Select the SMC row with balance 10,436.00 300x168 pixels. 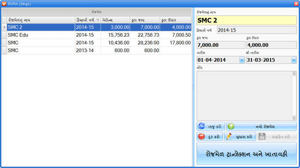(99, 43)
